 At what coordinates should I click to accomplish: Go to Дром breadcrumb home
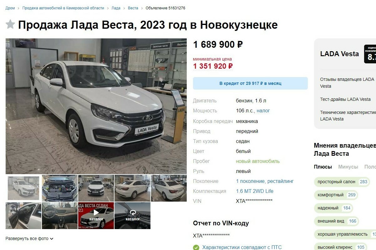[x=10, y=8]
